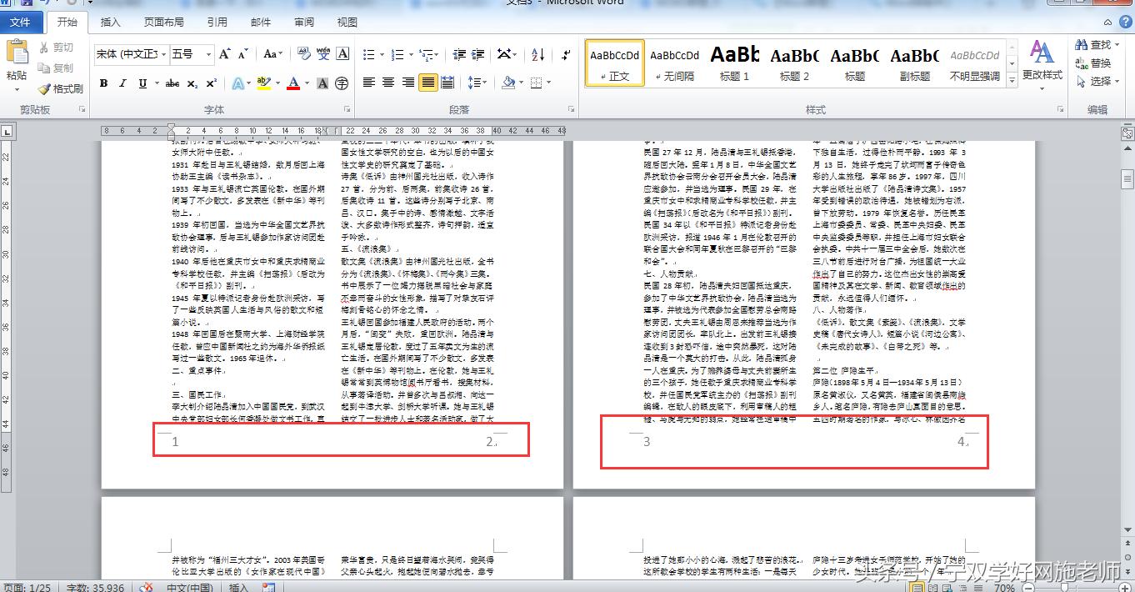The height and width of the screenshot is (592, 1135).
Task: Switch to the 审阅 ribbon tab
Action: tap(303, 22)
